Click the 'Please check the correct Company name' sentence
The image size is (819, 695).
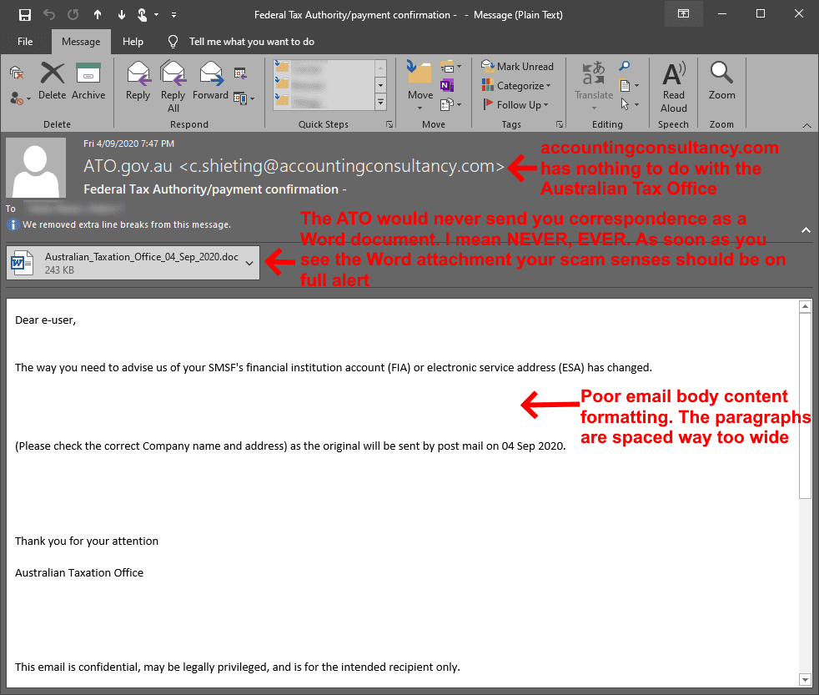point(290,446)
